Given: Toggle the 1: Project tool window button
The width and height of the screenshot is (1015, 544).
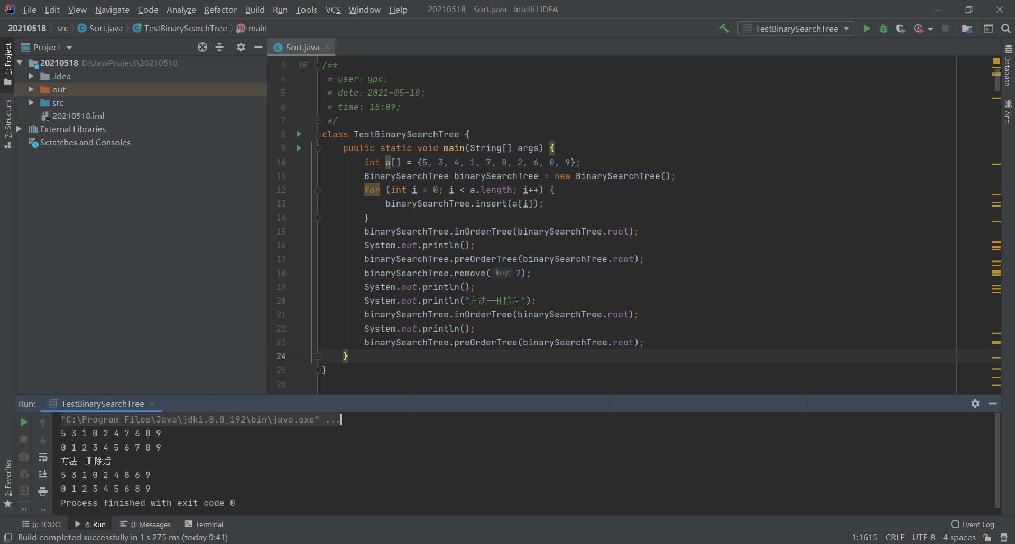Looking at the screenshot, I should click(7, 64).
